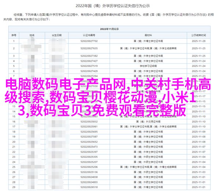Select certificate number 520220025207
Viewport: 220px width, 191px height.
click(89, 162)
